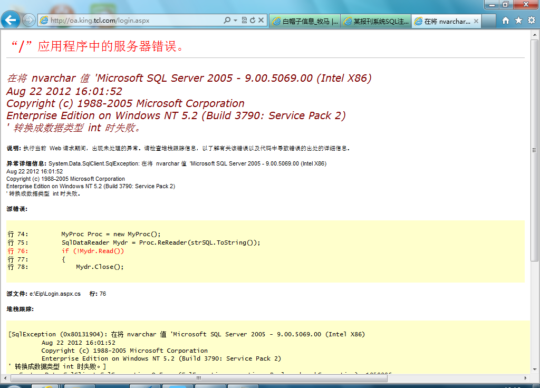Open the Tools gear menu
540x388 pixels.
tap(532, 21)
